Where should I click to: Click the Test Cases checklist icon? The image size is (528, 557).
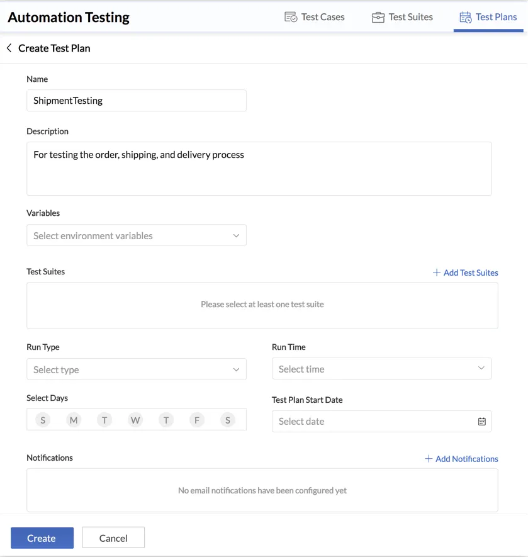point(291,17)
